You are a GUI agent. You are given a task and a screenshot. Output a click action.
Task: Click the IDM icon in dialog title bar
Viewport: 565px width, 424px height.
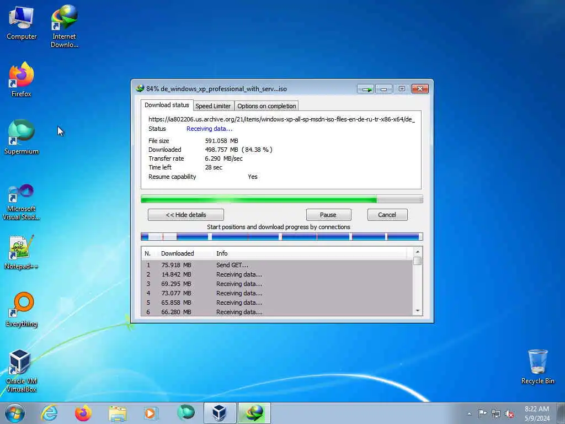point(140,88)
